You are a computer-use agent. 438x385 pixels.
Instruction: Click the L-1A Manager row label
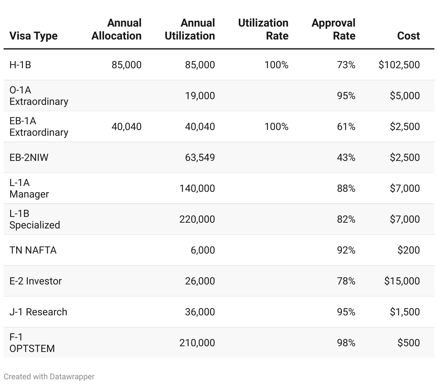pyautogui.click(x=29, y=188)
